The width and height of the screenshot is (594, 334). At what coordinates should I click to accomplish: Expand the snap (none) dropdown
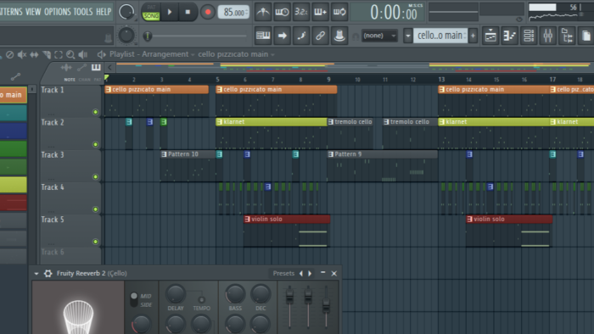point(379,36)
